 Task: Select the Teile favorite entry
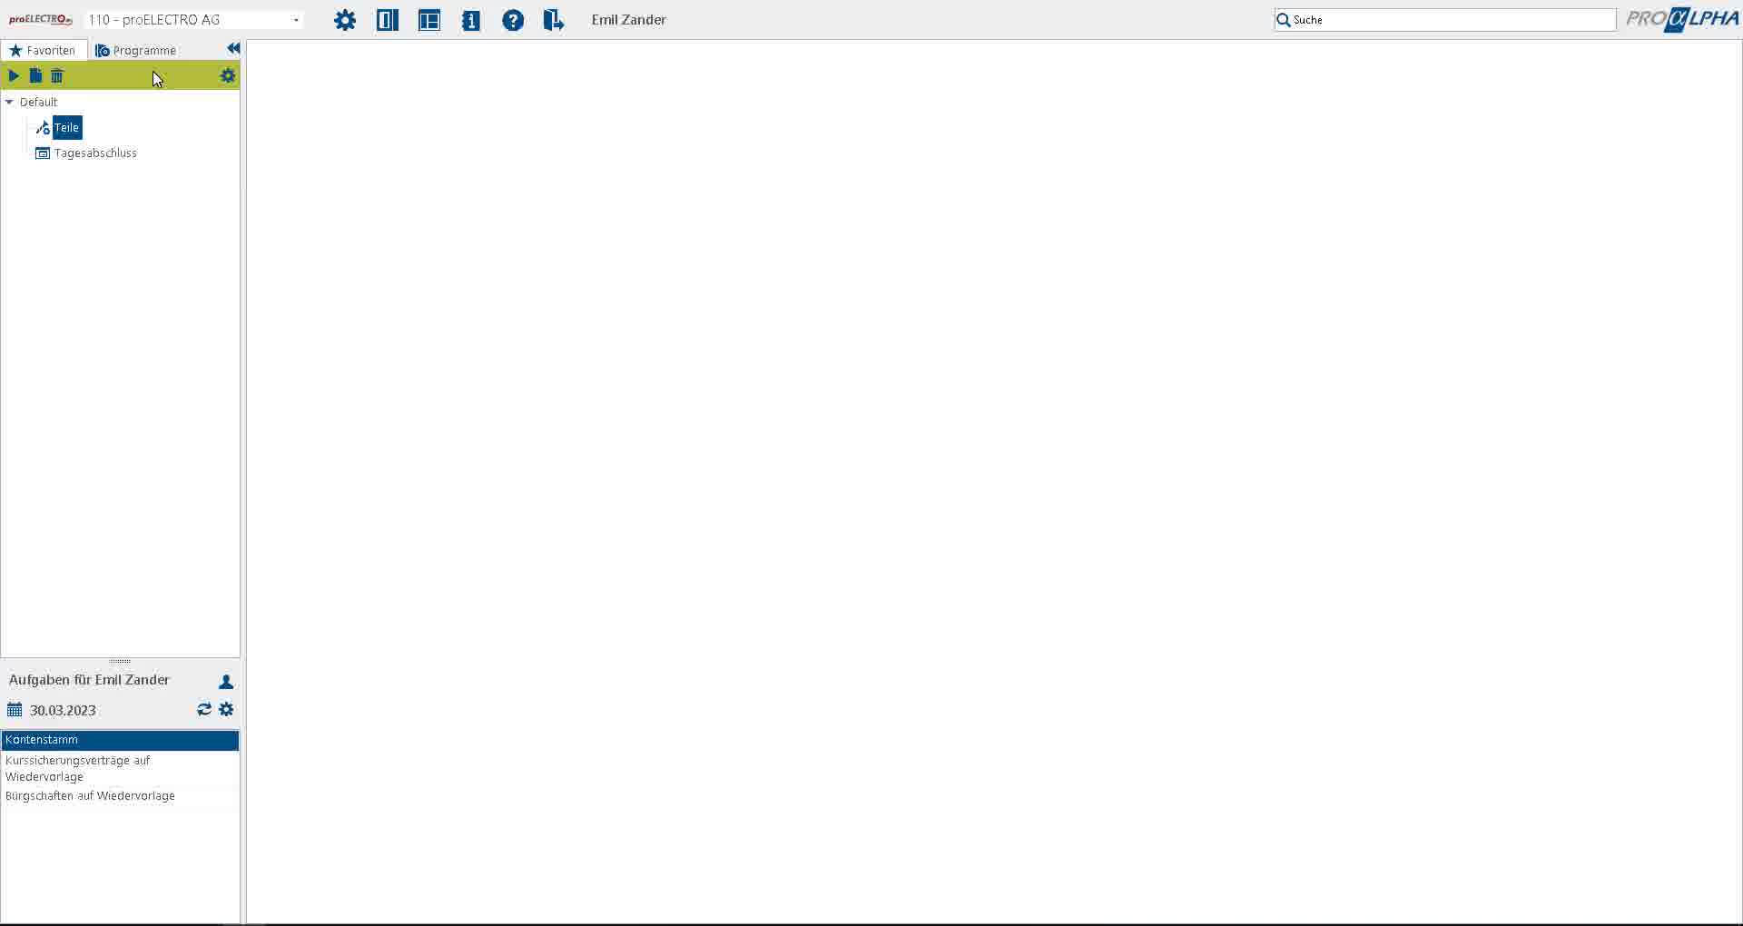pyautogui.click(x=67, y=128)
